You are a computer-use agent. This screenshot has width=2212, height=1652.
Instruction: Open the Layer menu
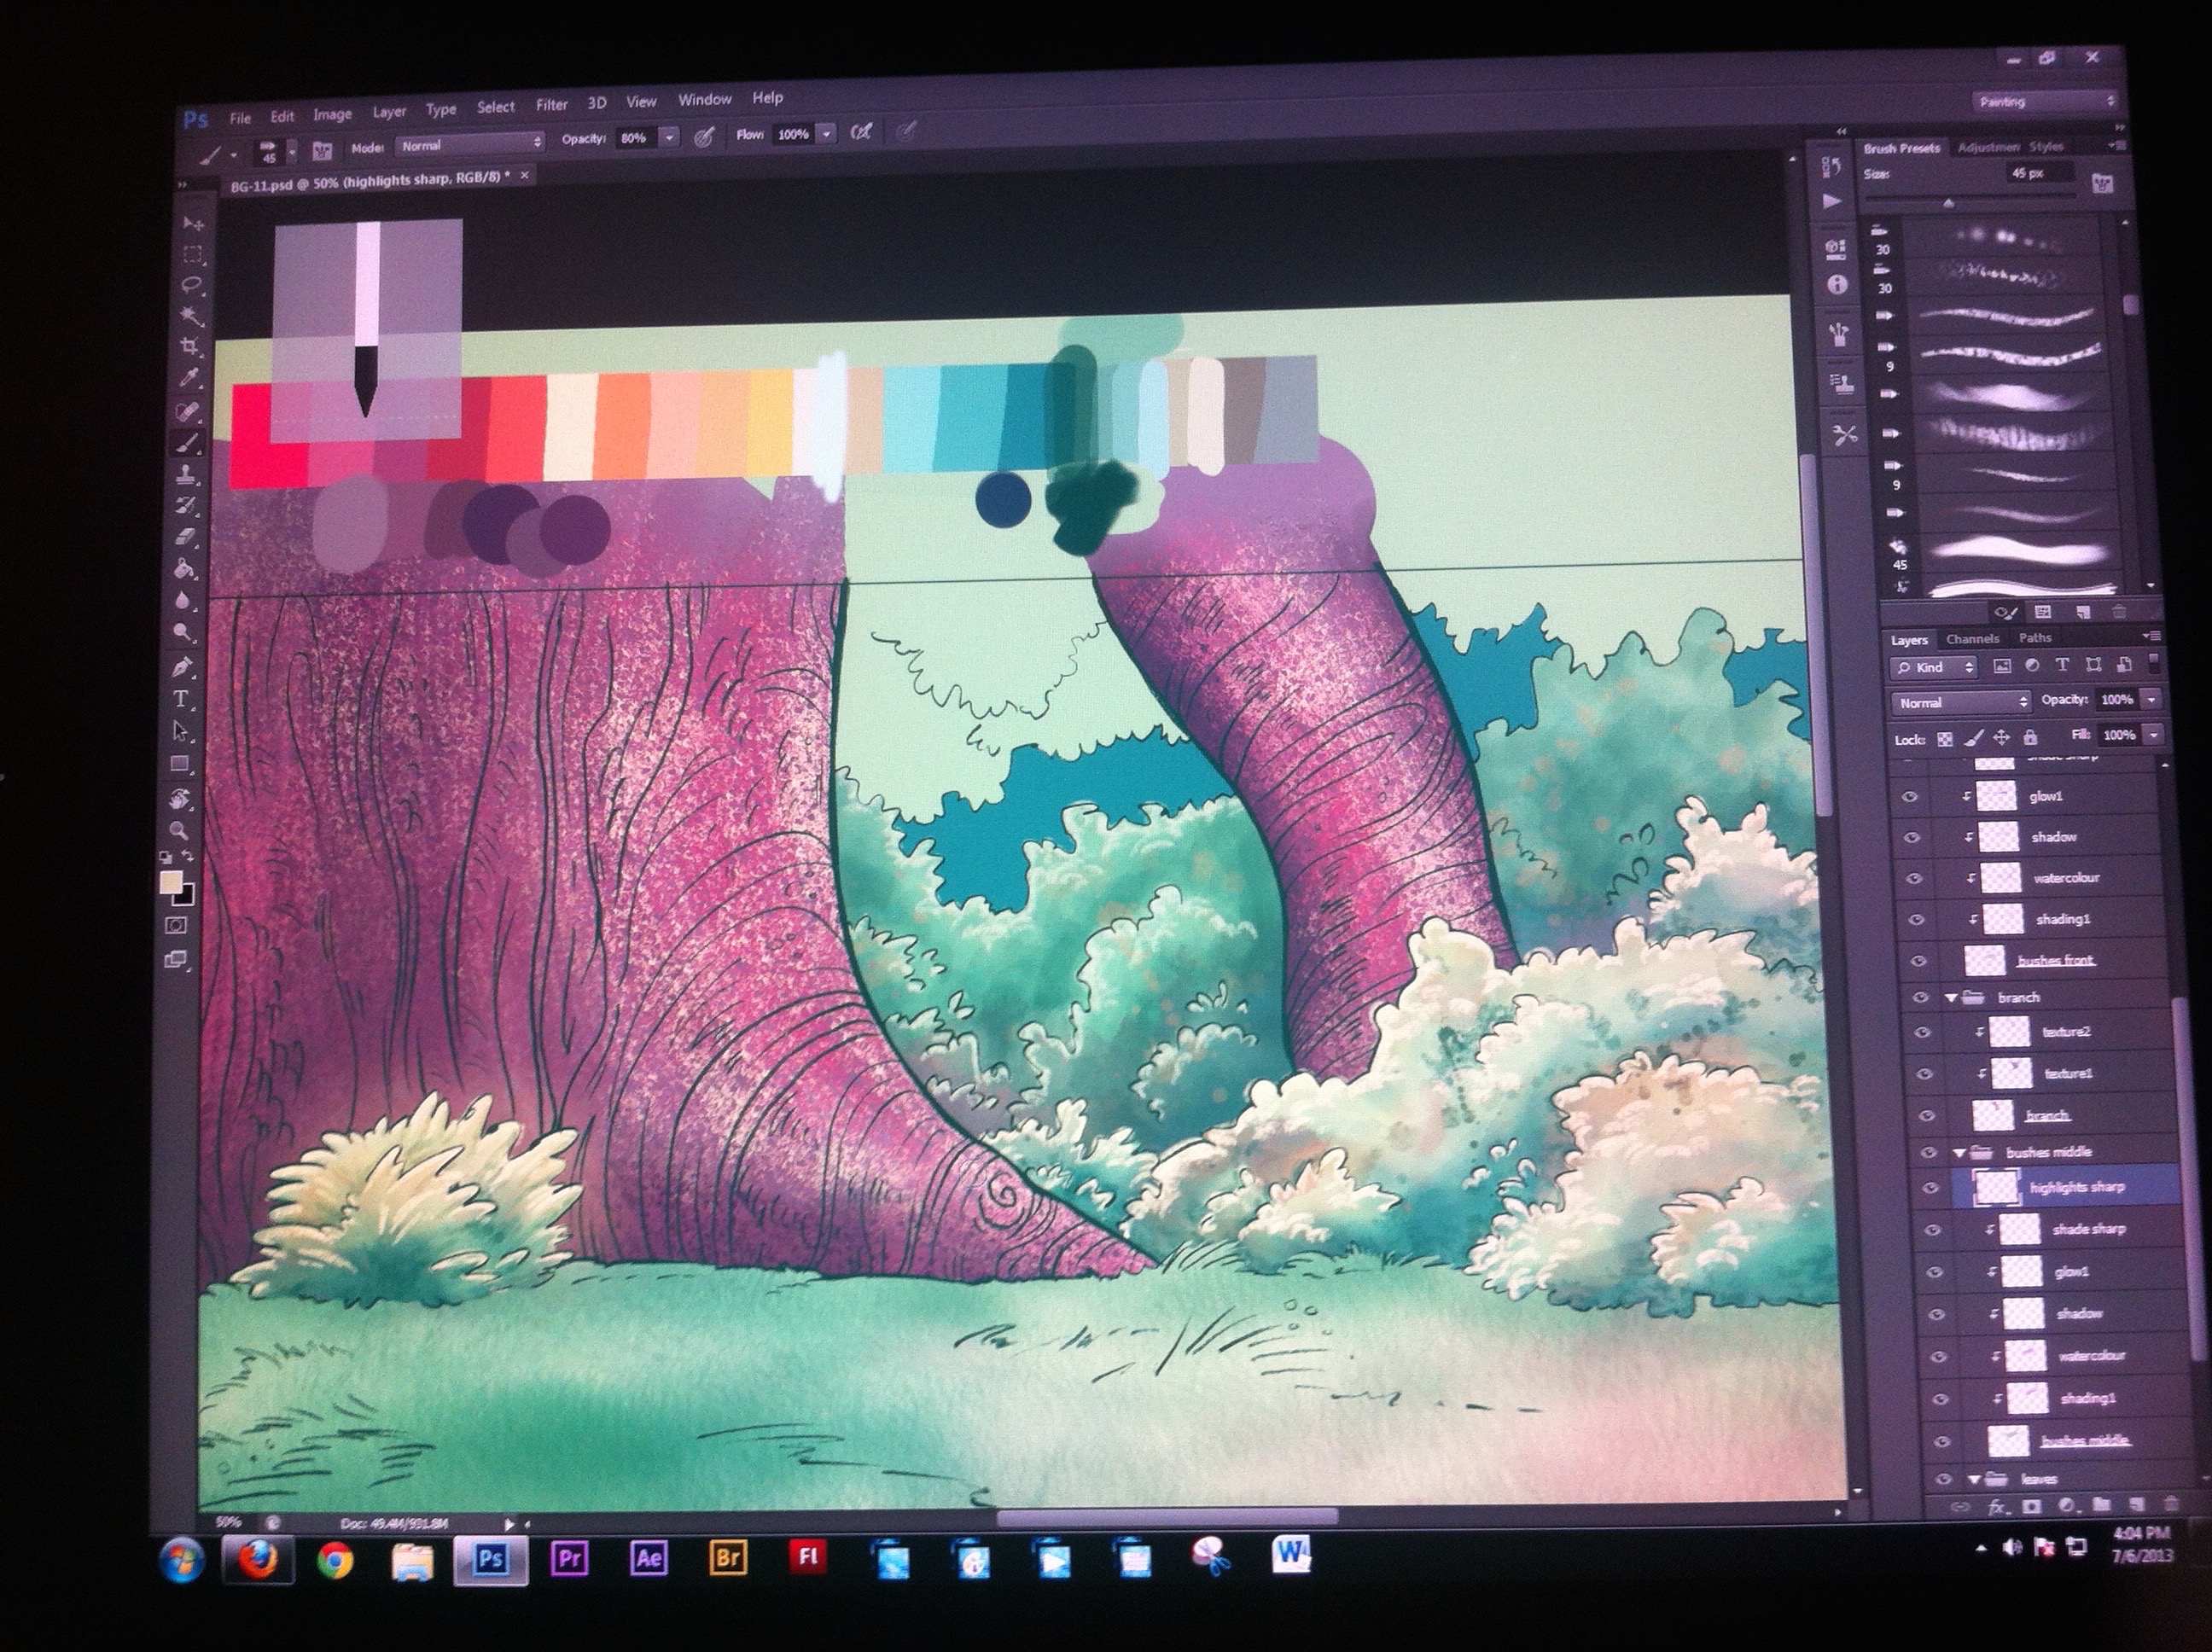coord(389,112)
